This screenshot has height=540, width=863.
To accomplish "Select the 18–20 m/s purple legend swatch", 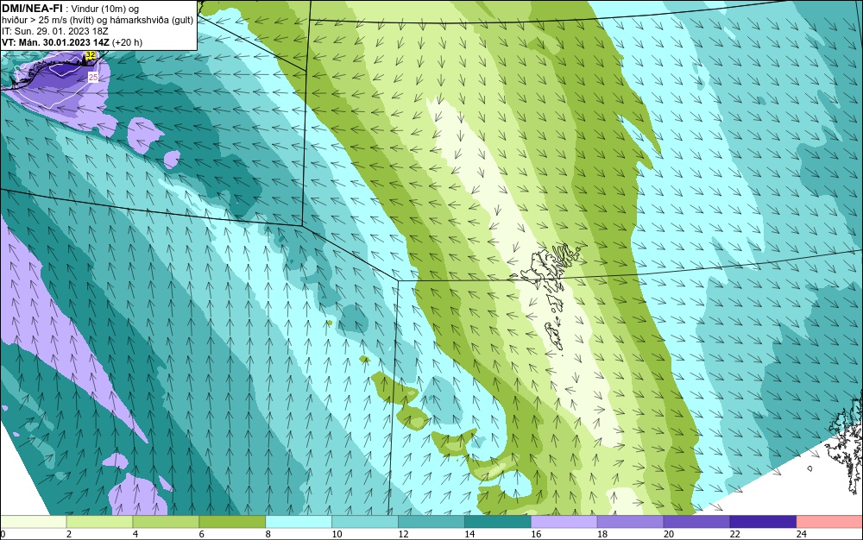I will 630,521.
